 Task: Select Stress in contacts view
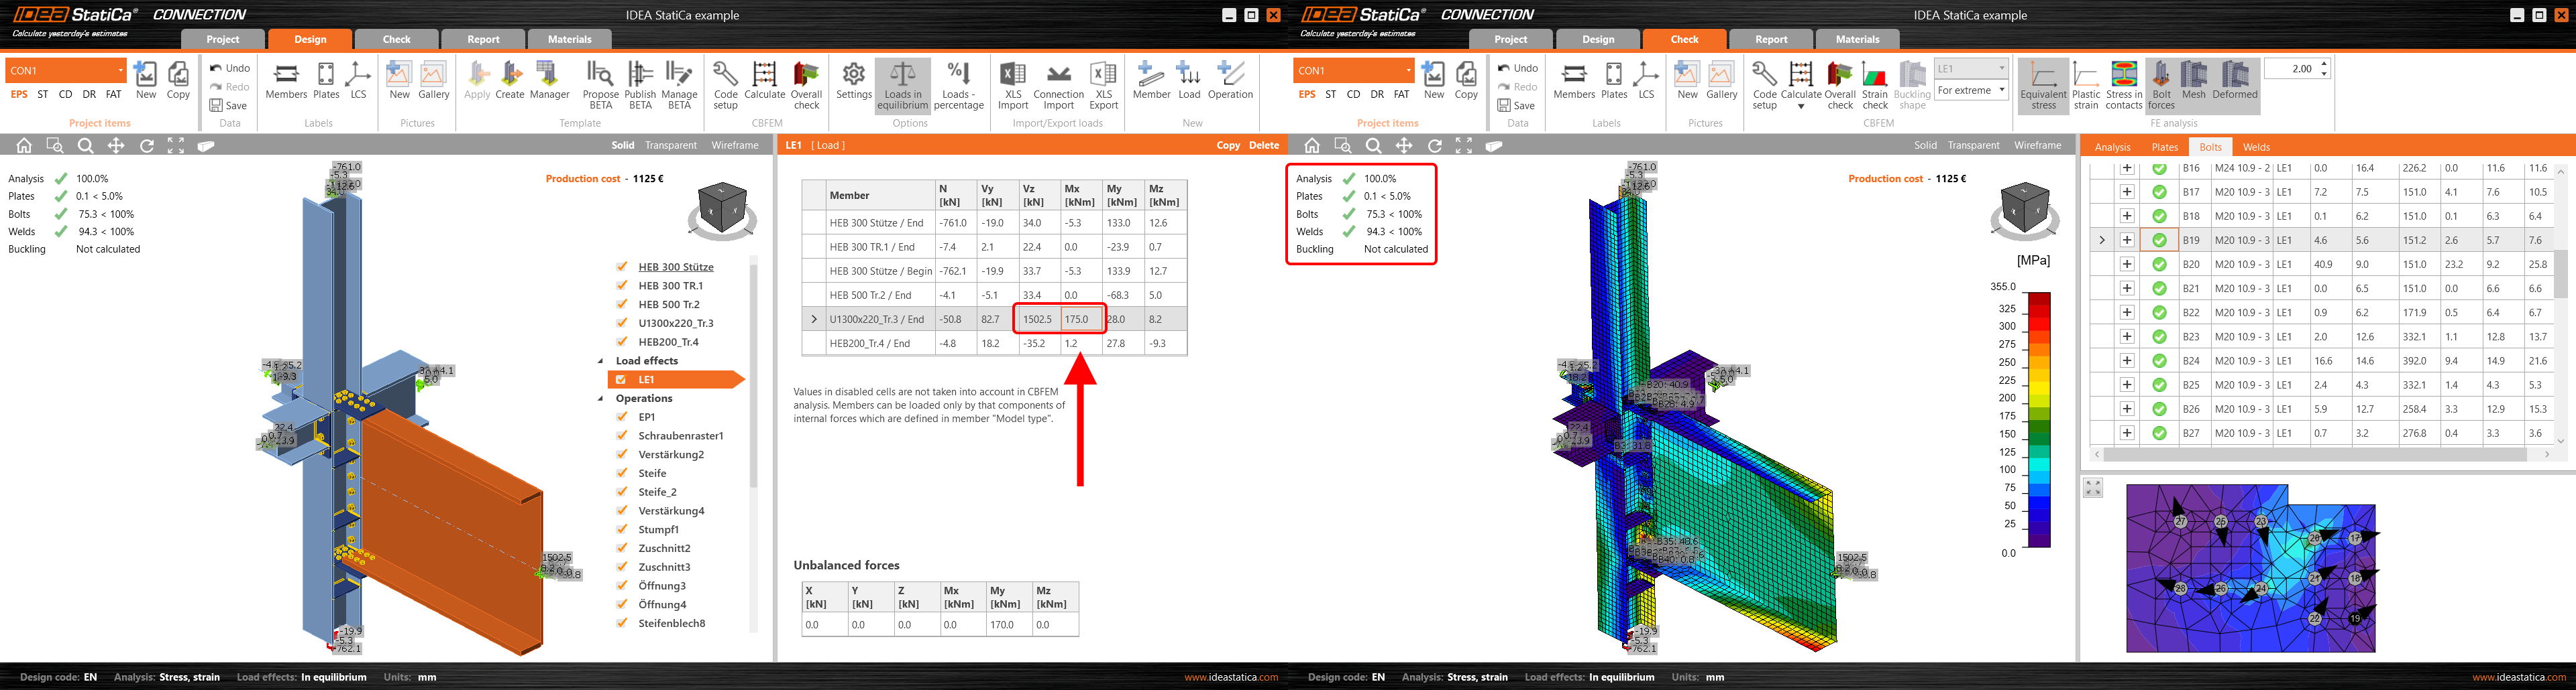pyautogui.click(x=2123, y=85)
